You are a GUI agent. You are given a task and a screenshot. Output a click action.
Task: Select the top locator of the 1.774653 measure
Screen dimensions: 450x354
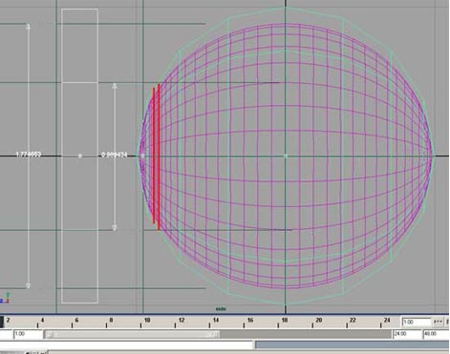click(28, 27)
